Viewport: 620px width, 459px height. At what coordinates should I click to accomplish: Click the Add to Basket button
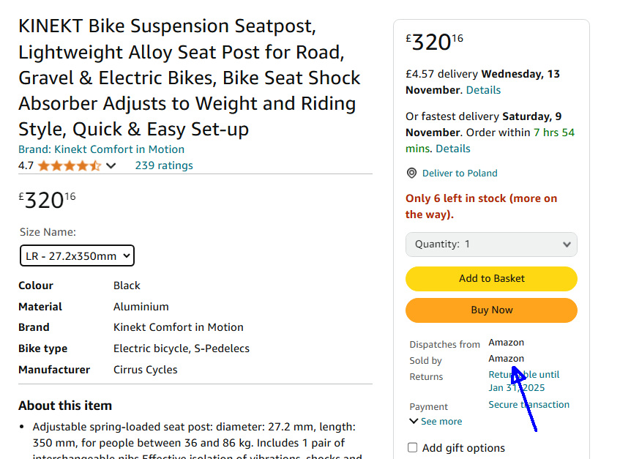coord(491,278)
